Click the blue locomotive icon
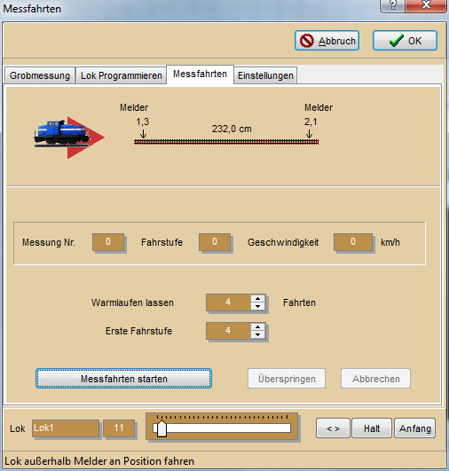The width and height of the screenshot is (449, 471). coord(61,133)
